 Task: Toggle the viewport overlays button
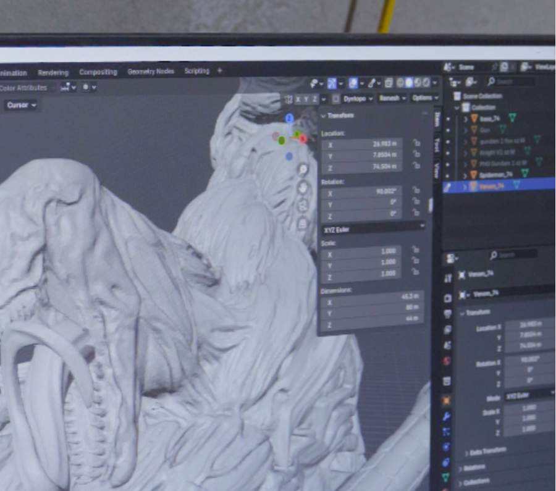tap(353, 83)
